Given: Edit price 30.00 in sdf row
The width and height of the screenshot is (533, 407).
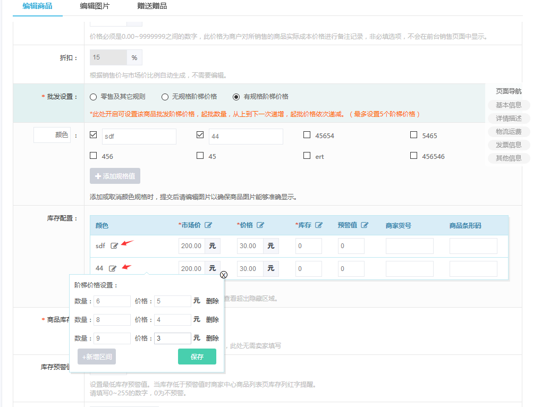Looking at the screenshot, I should point(250,246).
